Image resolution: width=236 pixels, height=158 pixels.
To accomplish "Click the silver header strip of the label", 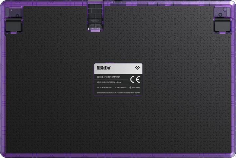I will [118, 68].
